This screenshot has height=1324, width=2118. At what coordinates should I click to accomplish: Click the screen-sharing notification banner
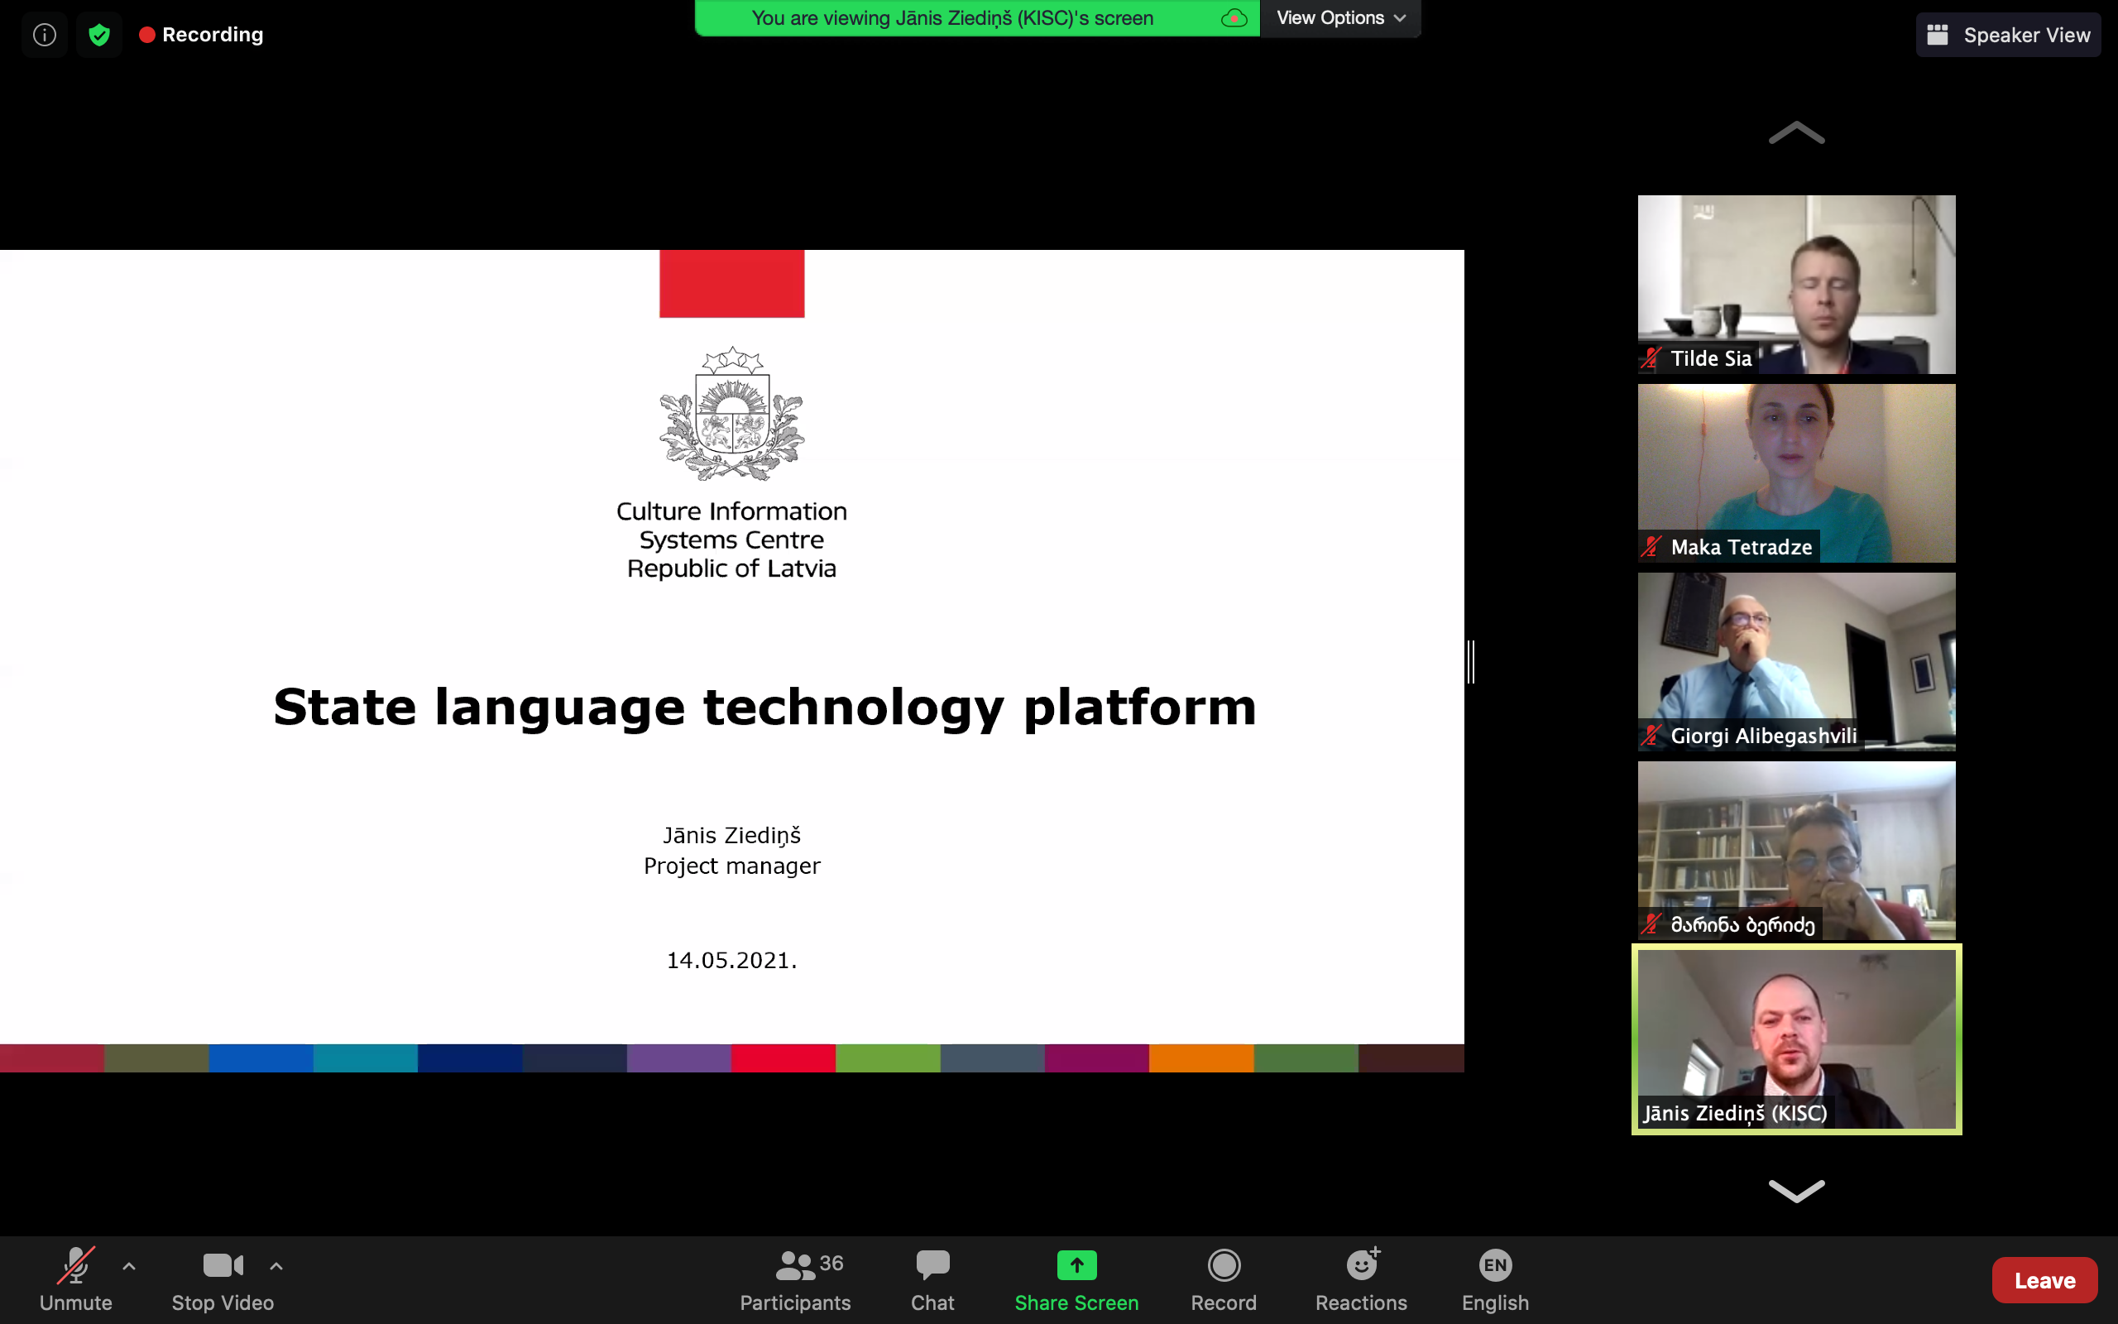pos(952,17)
